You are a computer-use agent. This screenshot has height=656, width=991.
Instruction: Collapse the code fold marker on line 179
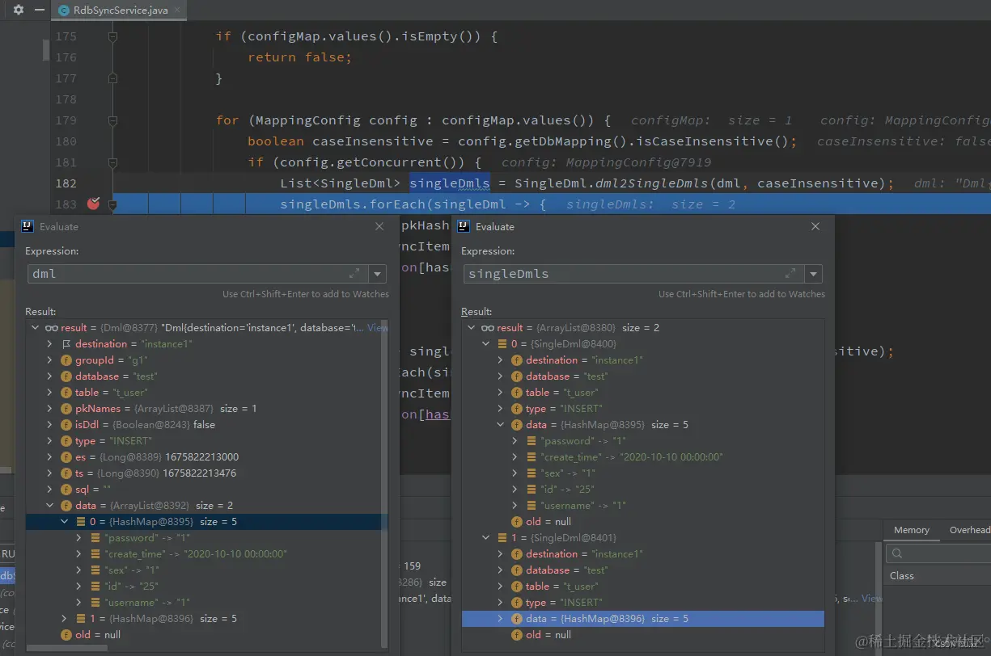[112, 120]
